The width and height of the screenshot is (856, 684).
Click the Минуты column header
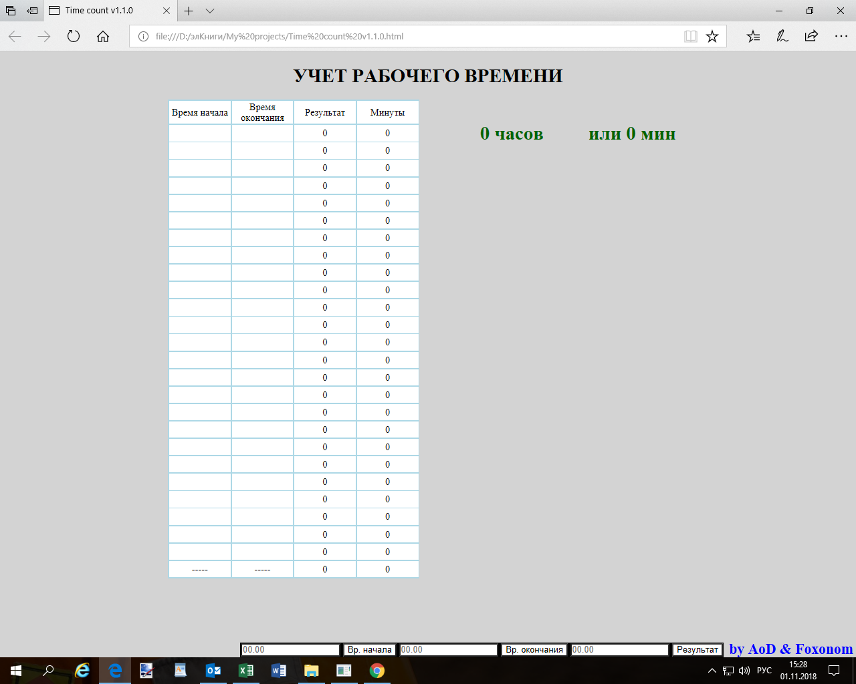(388, 113)
